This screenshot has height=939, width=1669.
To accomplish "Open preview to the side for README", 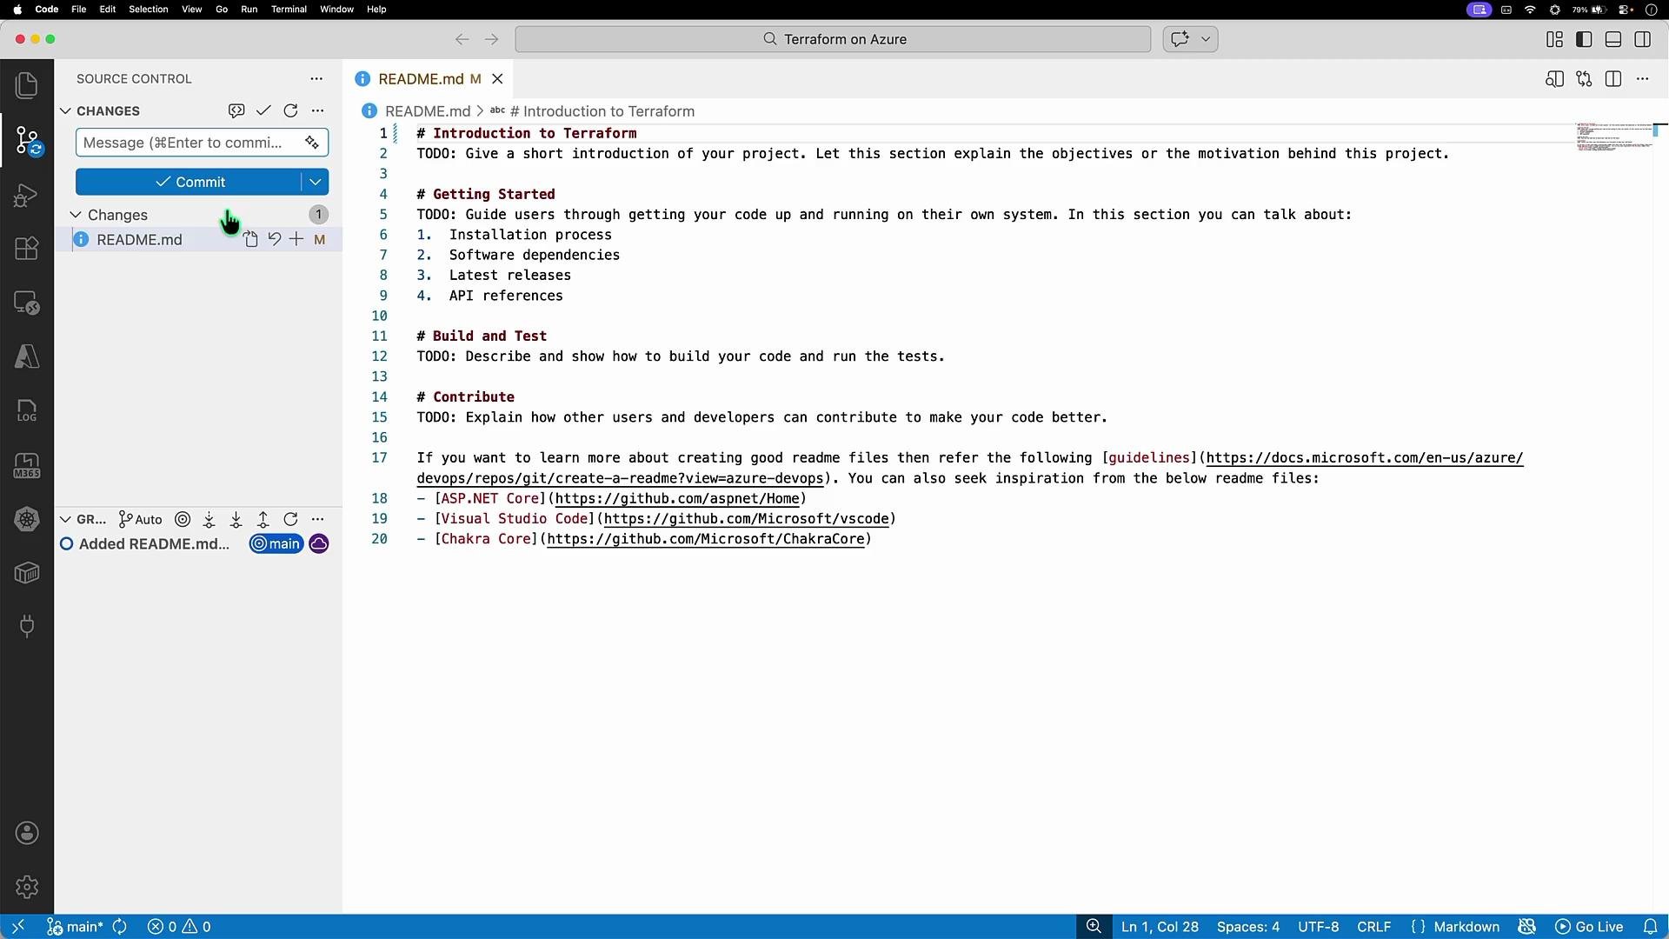I will point(1554,79).
